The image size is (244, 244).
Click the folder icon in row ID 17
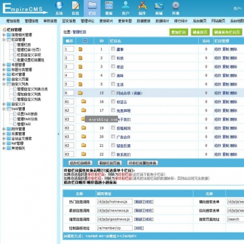[84, 111]
